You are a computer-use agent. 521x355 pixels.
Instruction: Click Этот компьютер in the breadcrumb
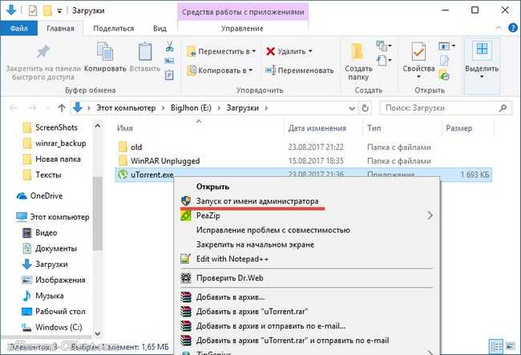coord(126,108)
